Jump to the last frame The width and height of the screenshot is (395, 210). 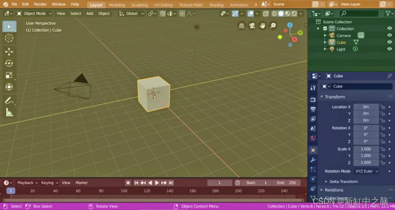click(x=171, y=183)
